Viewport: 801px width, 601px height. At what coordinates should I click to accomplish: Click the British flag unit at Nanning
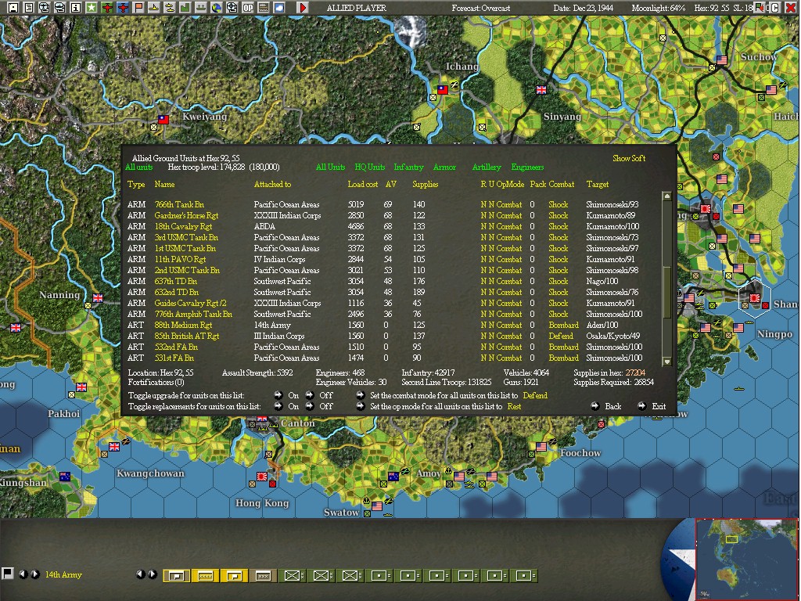point(98,298)
